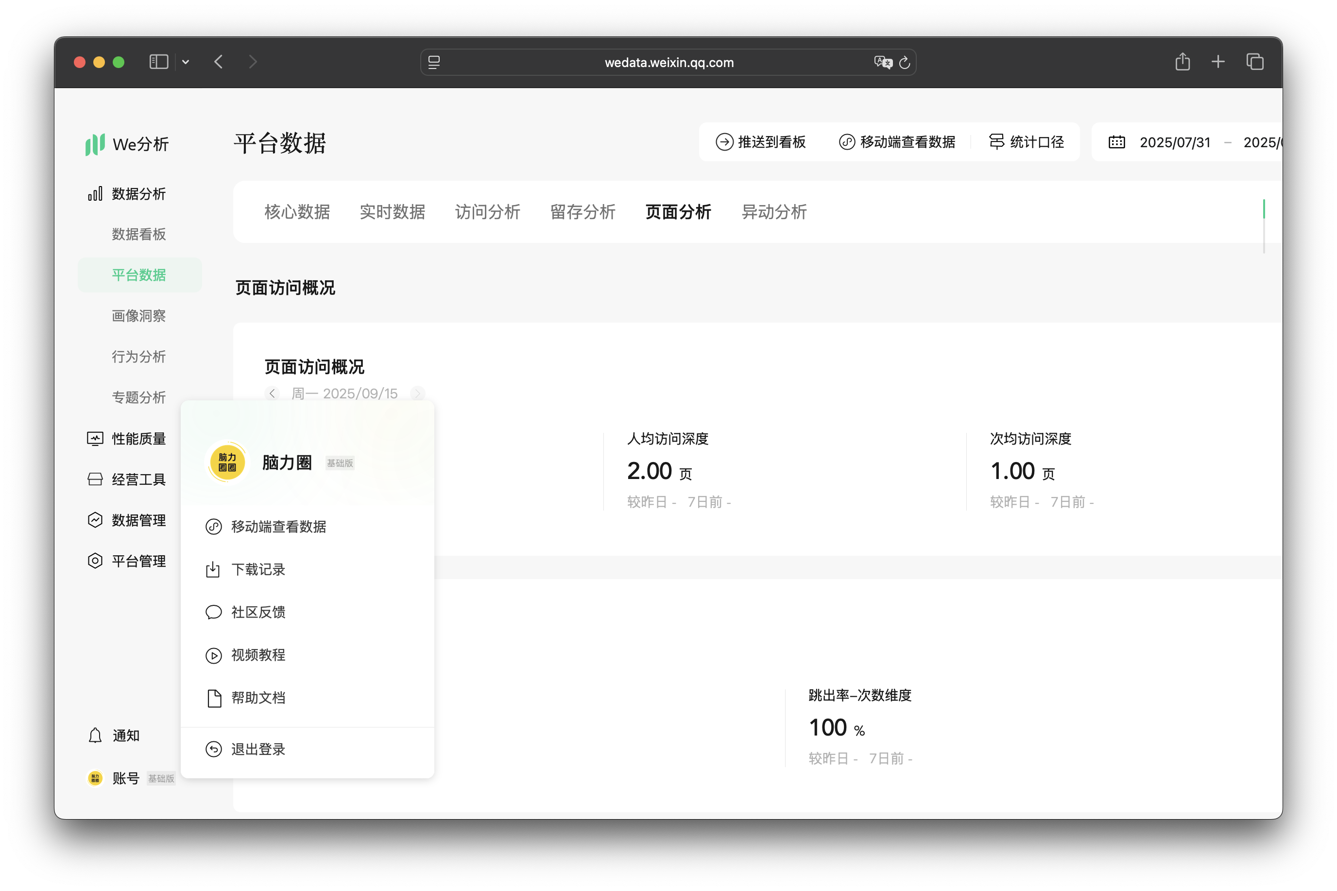Viewport: 1337px width, 891px height.
Task: Expand sidebar options dropdown chevron
Action: point(185,62)
